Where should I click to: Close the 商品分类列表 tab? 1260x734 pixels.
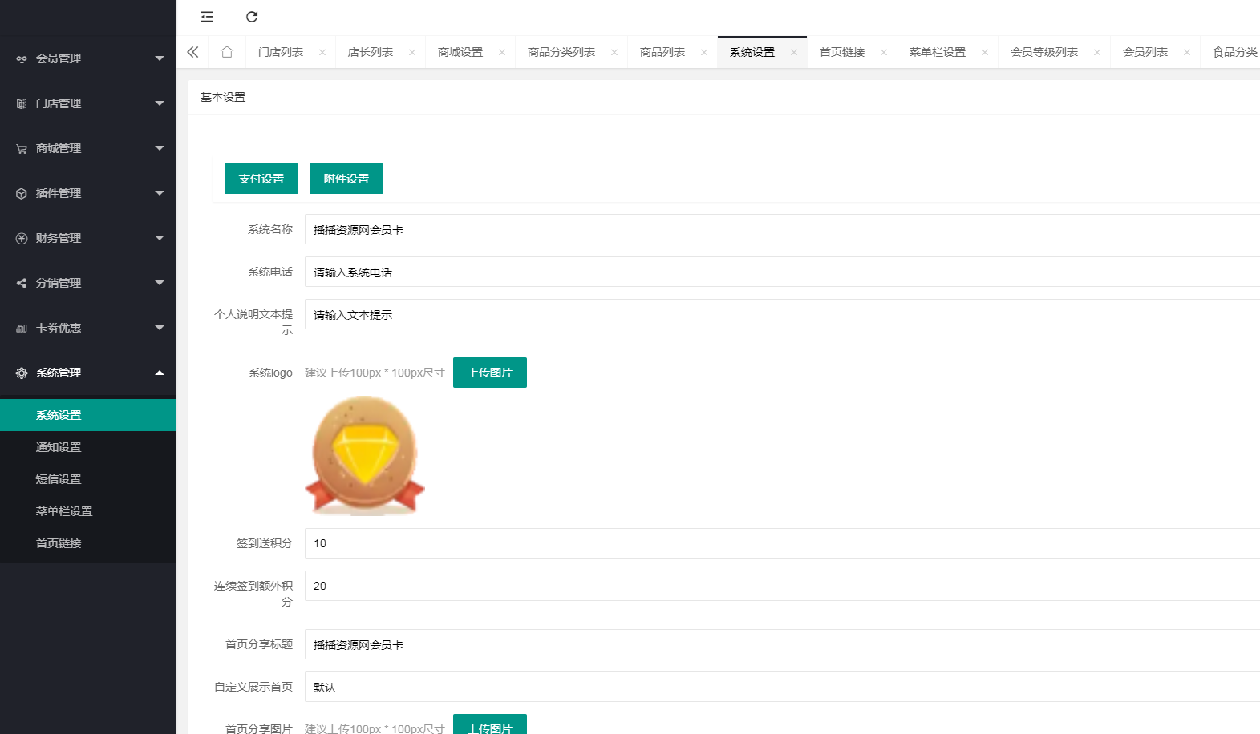[614, 52]
